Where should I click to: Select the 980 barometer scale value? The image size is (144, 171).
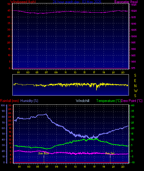pos(134,62)
